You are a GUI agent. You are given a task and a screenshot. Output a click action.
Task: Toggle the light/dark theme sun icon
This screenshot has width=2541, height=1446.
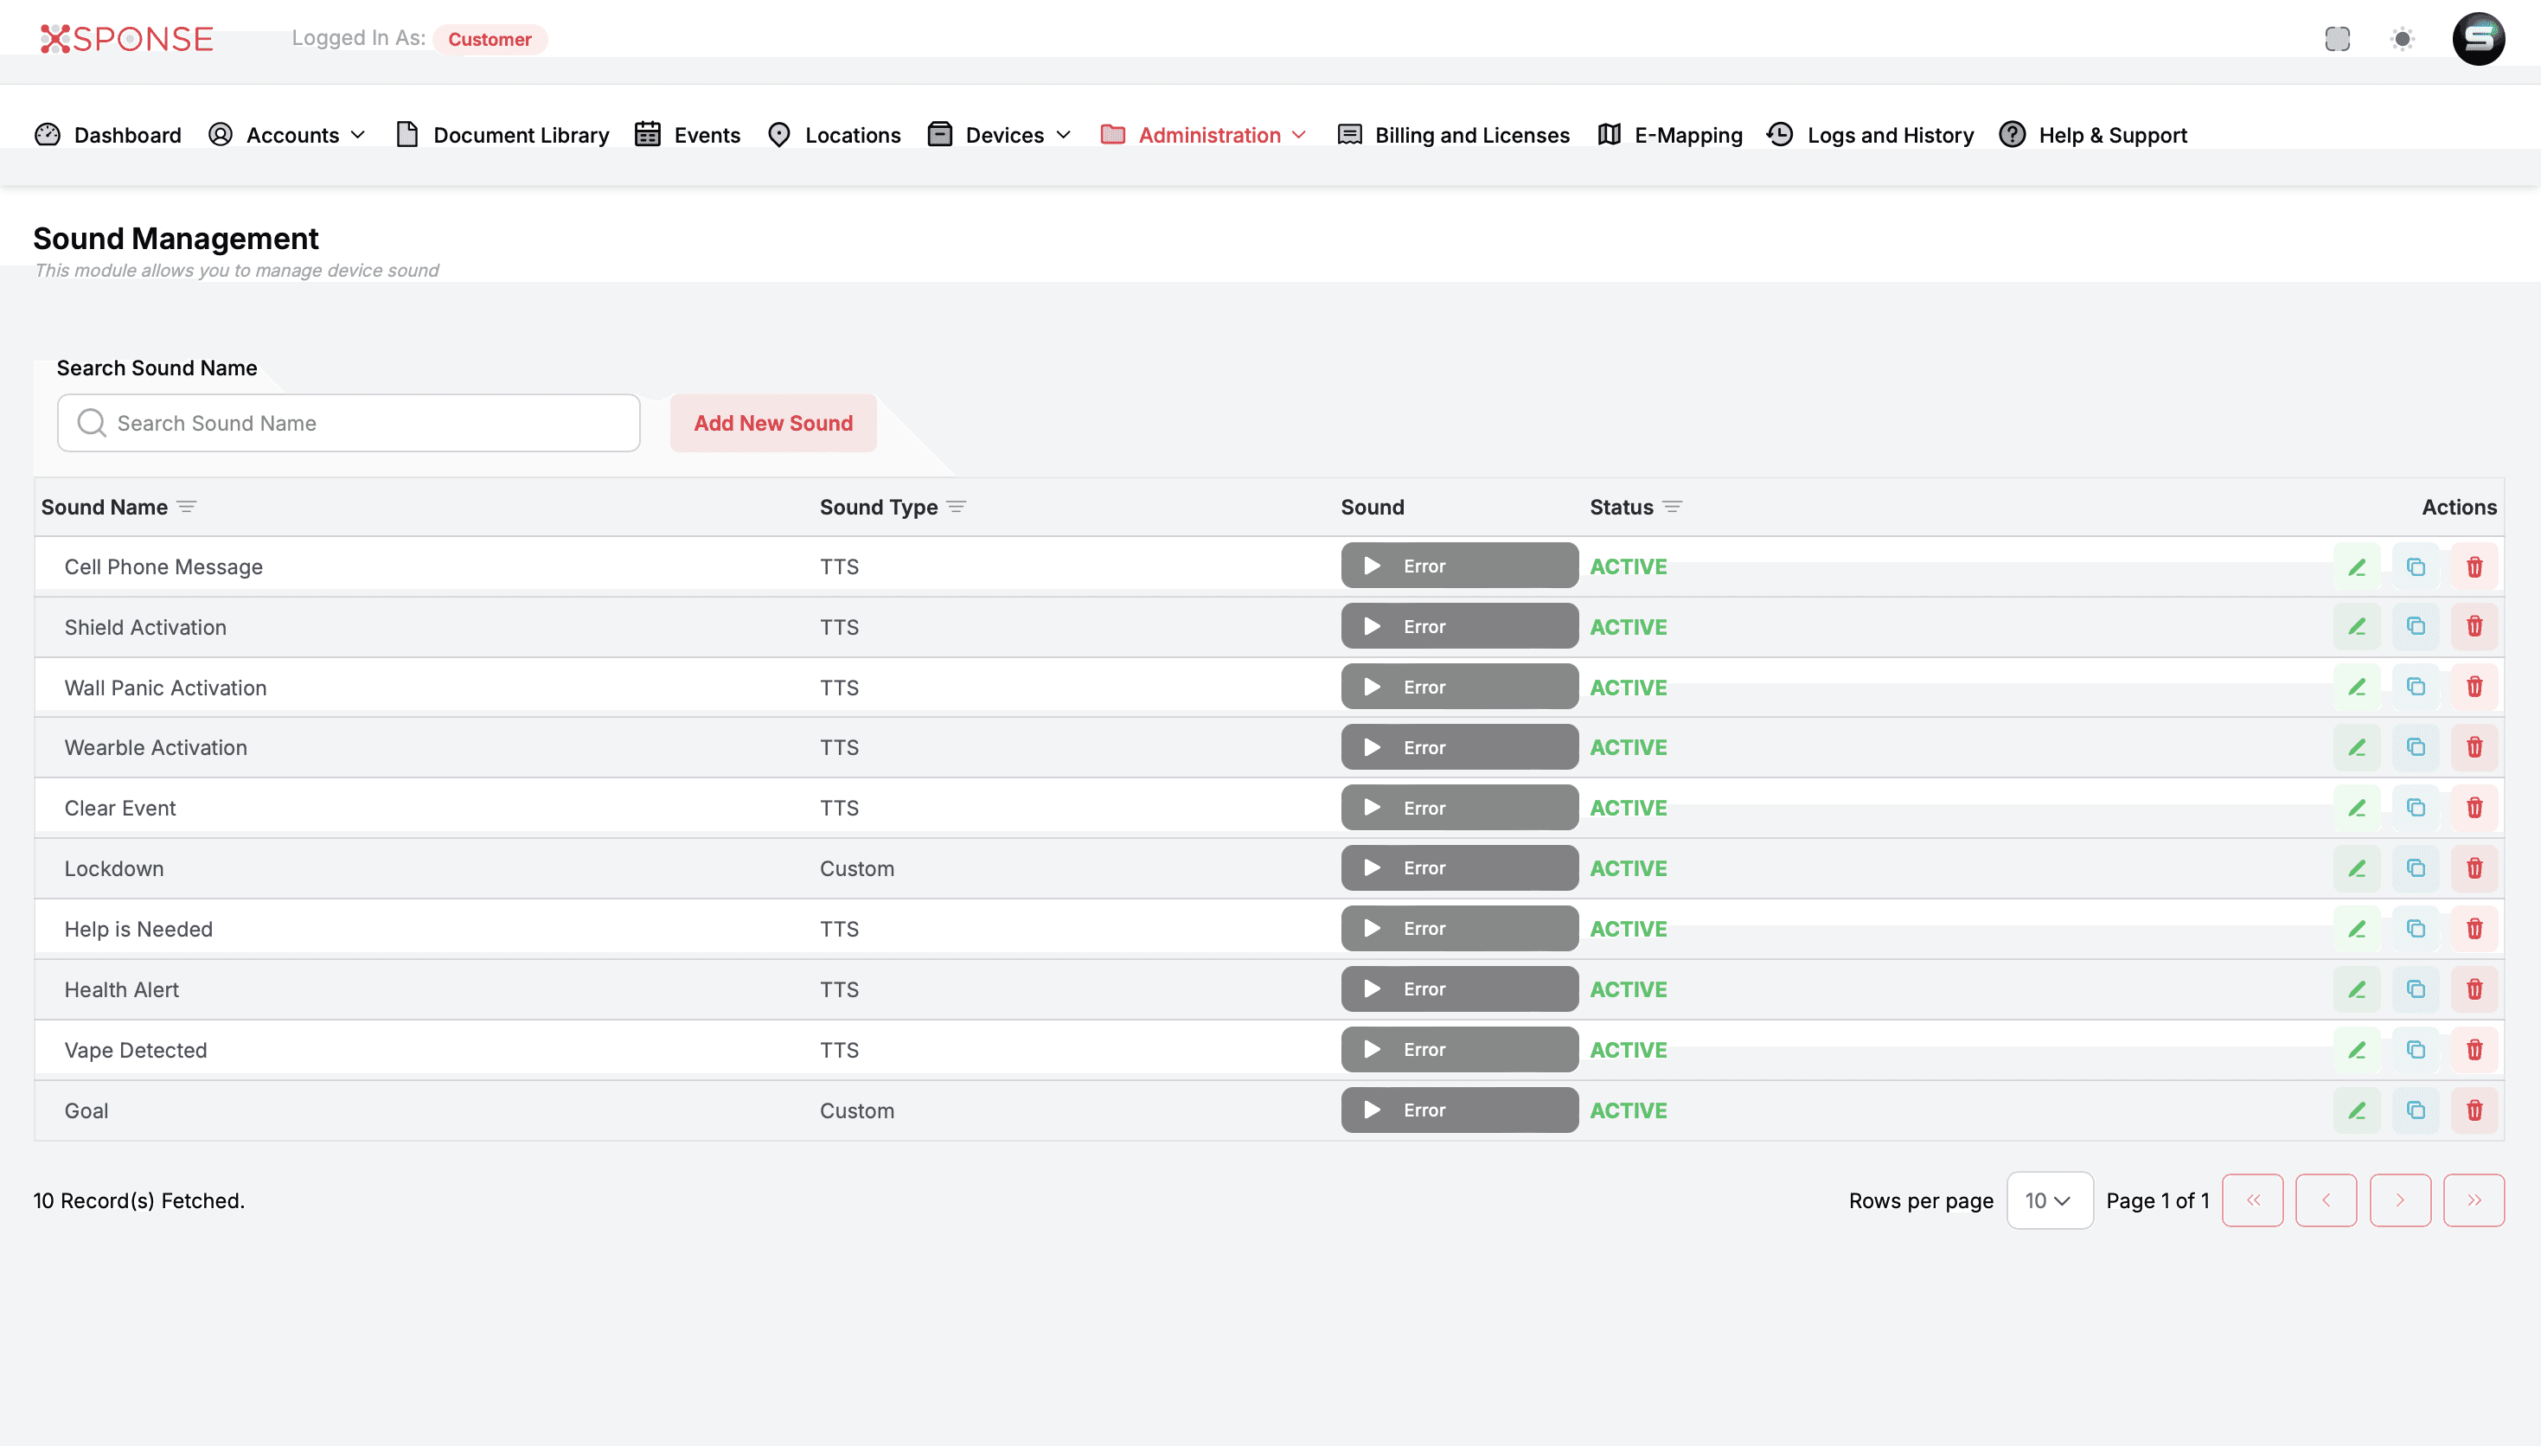coord(2402,39)
